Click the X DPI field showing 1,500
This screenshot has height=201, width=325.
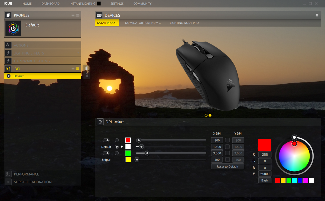(x=217, y=147)
